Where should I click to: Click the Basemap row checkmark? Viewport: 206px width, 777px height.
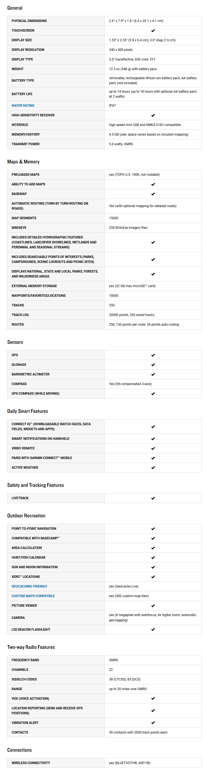pyautogui.click(x=153, y=194)
